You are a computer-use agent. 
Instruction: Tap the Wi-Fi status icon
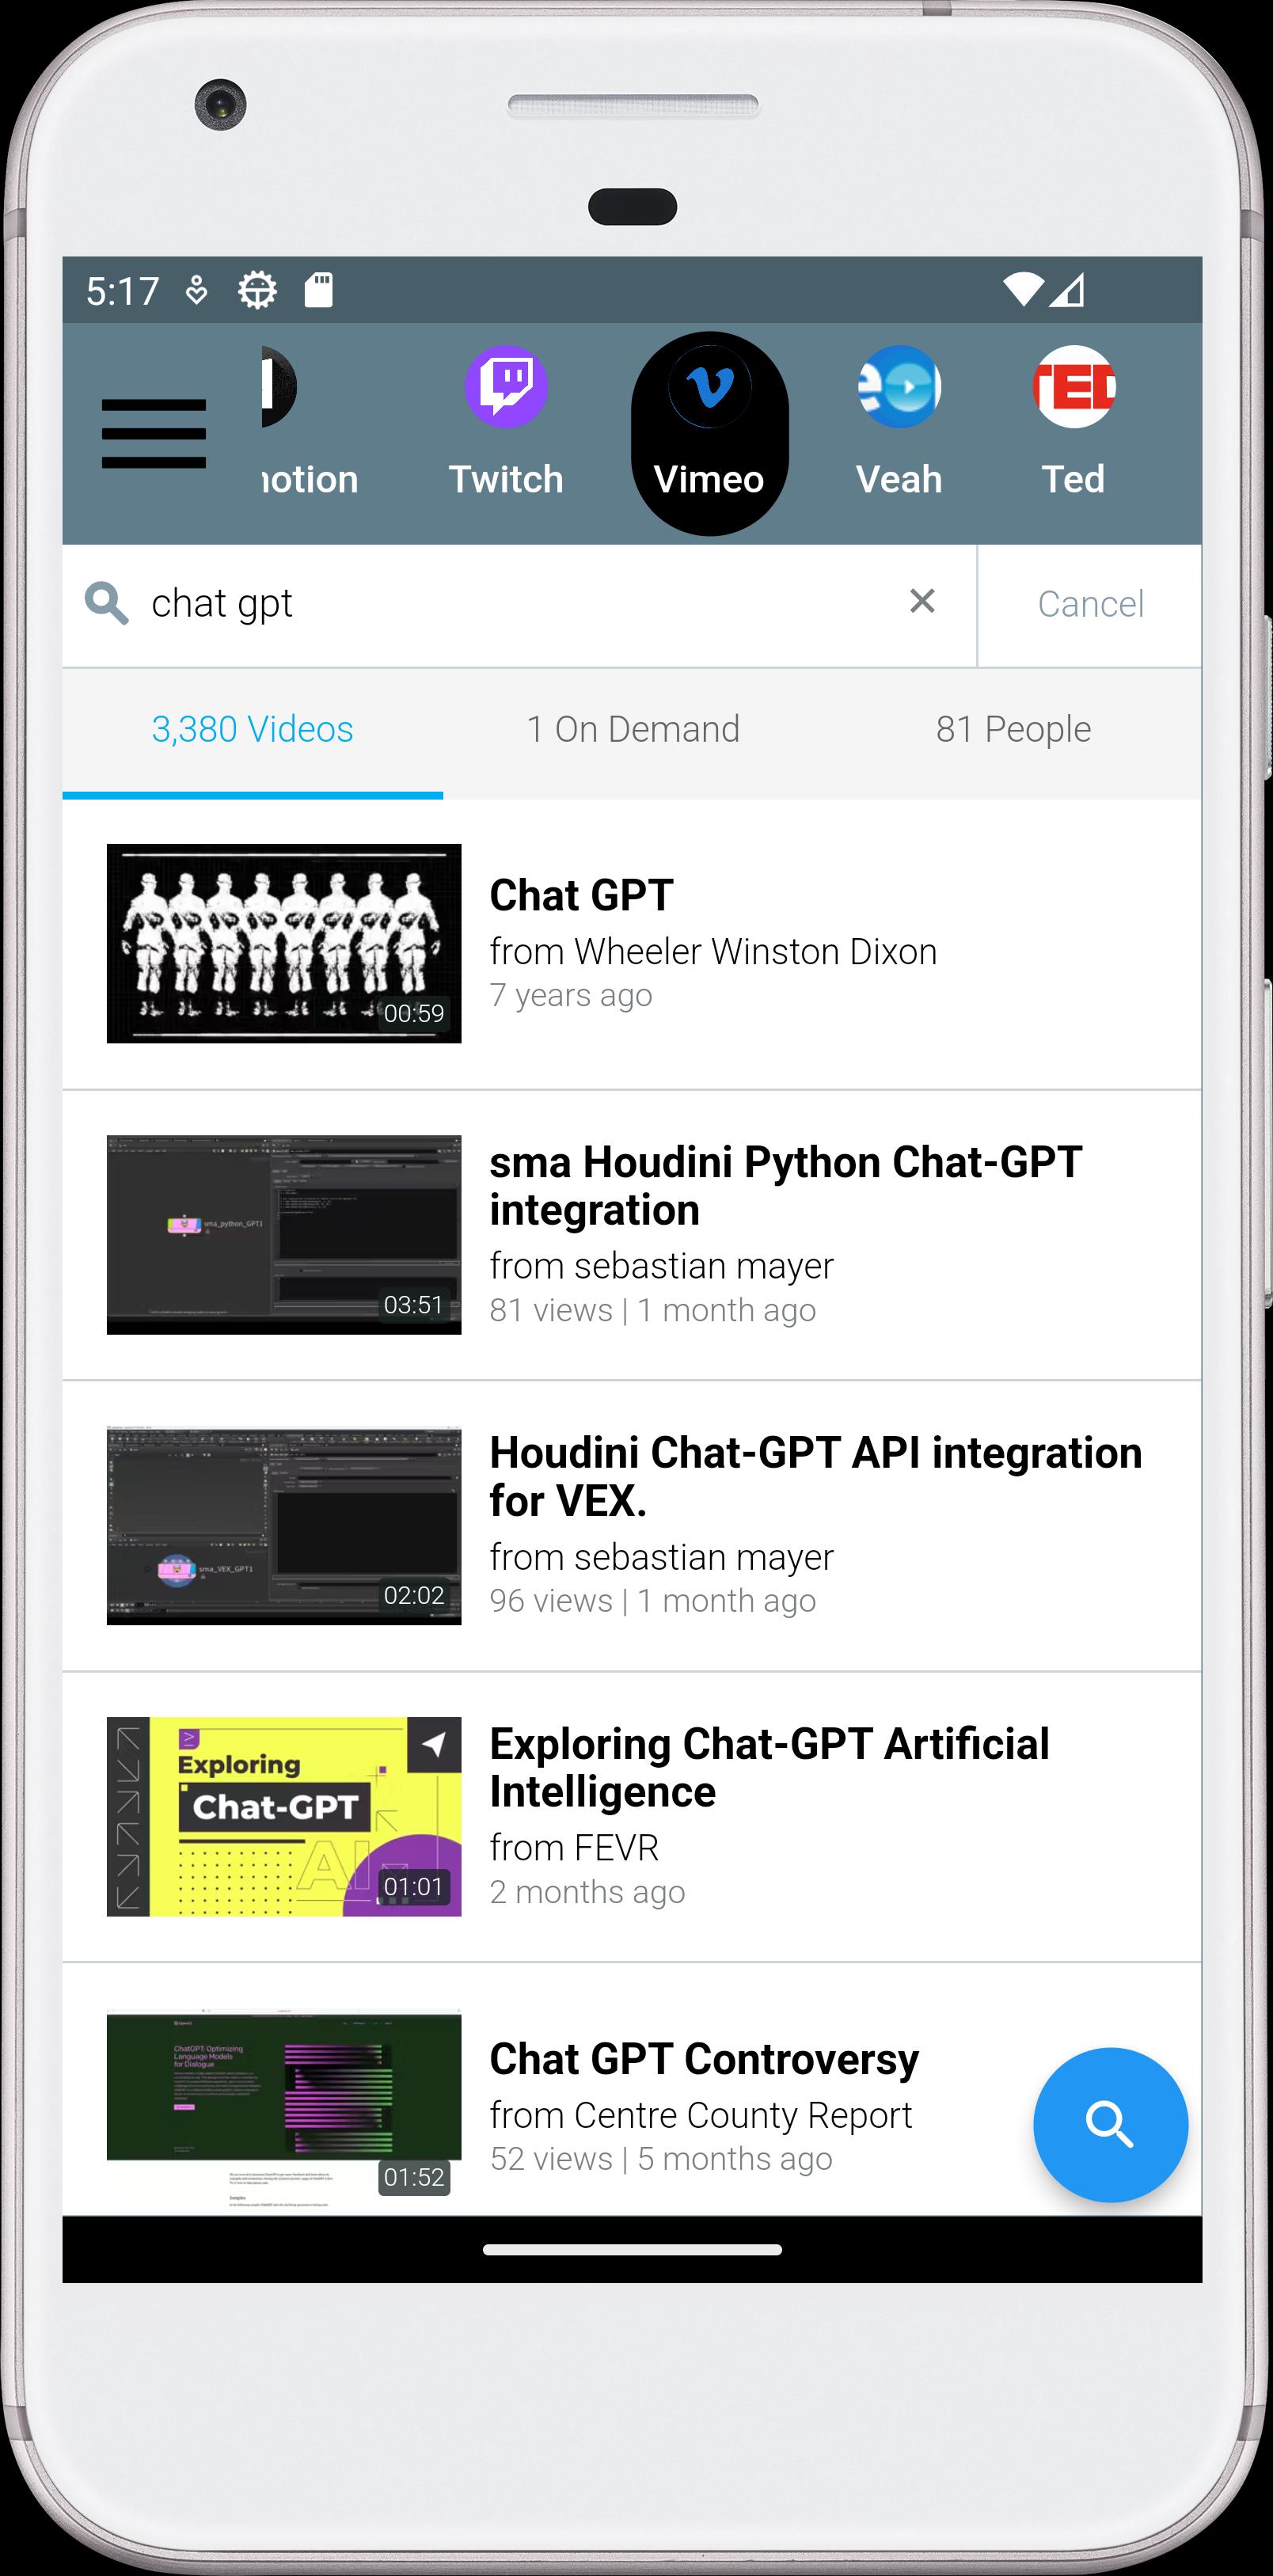[x=1023, y=290]
